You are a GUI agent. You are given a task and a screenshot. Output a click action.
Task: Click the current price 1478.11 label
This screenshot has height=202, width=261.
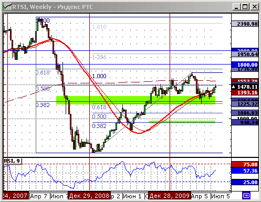[245, 87]
